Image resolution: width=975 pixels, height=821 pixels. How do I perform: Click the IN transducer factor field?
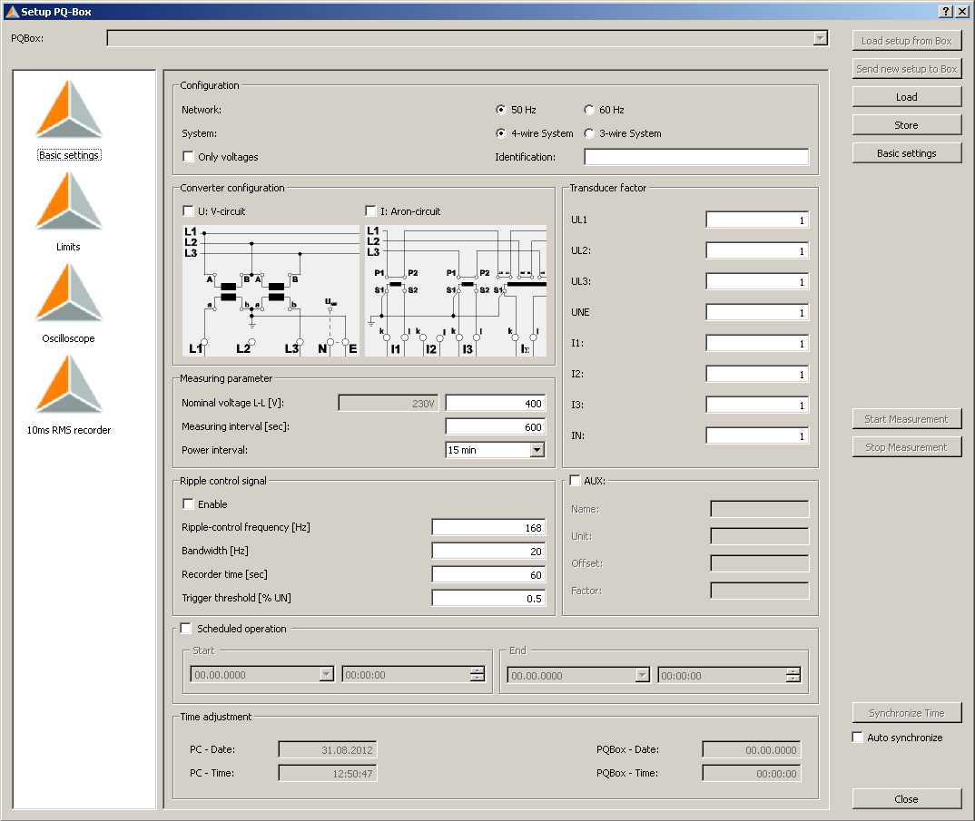point(757,435)
